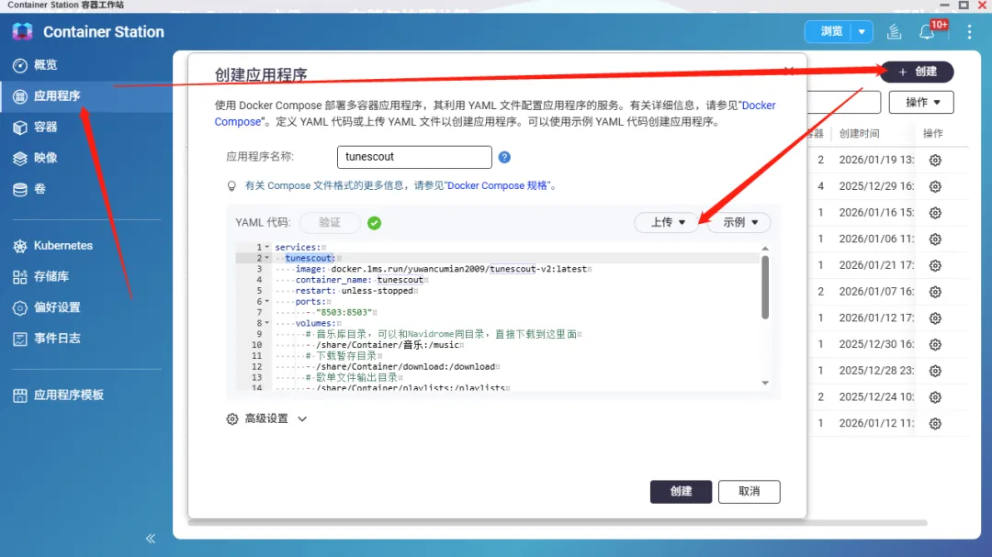This screenshot has height=557, width=992.
Task: Close the 创建应用程序 dialog
Action: [788, 70]
